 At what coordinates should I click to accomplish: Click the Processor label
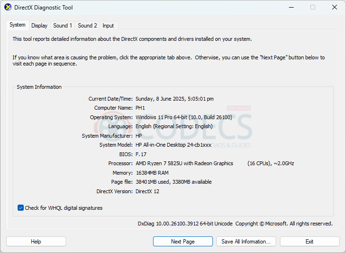pyautogui.click(x=120, y=163)
